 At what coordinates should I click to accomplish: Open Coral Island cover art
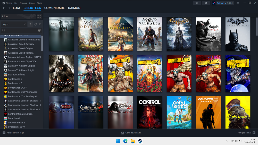pyautogui.click(x=179, y=112)
